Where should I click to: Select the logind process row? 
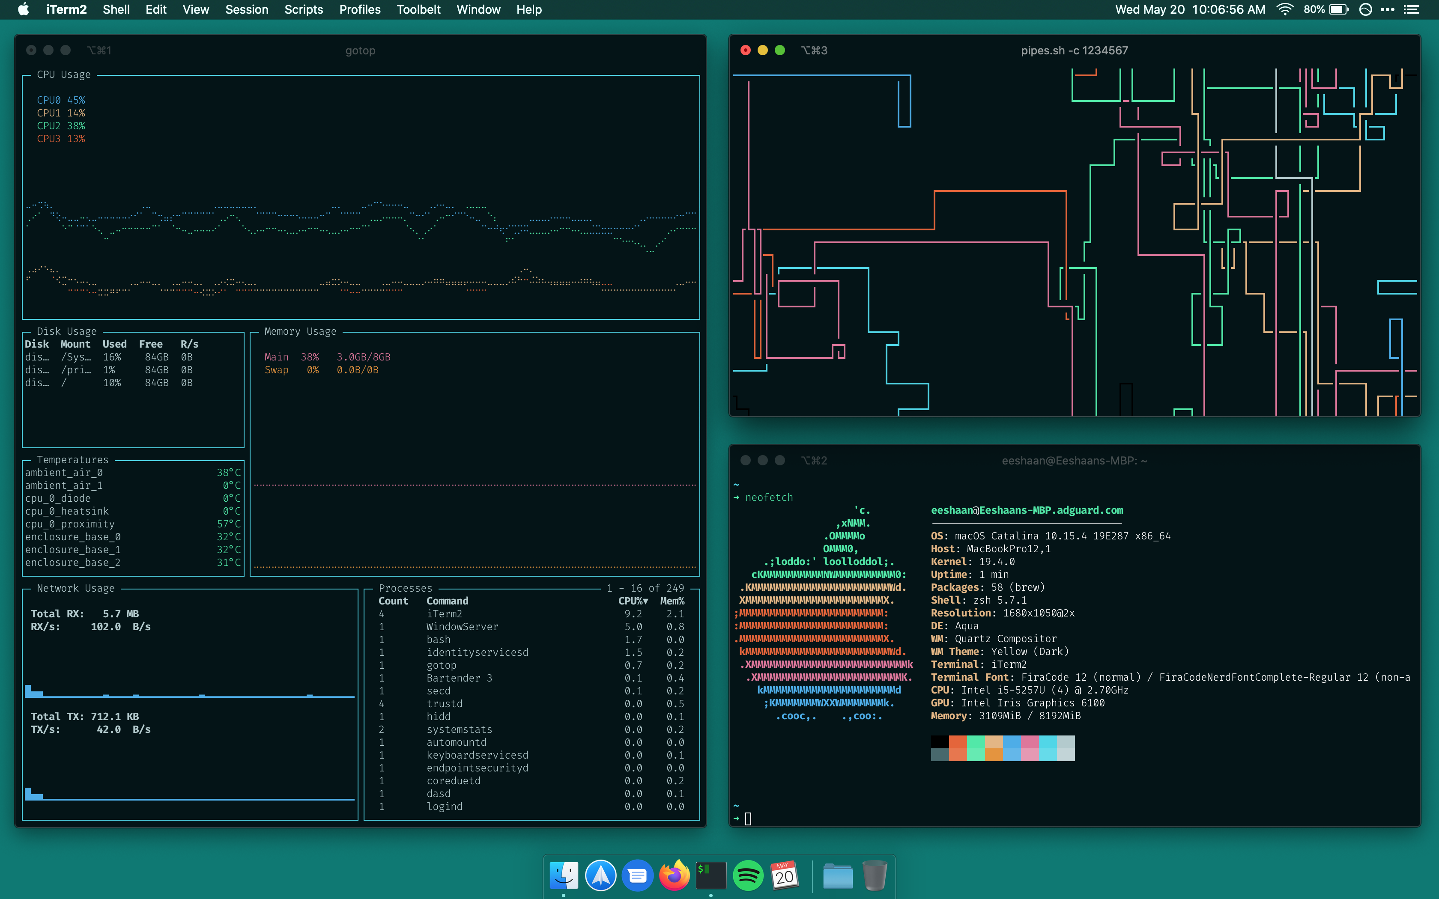coord(531,806)
